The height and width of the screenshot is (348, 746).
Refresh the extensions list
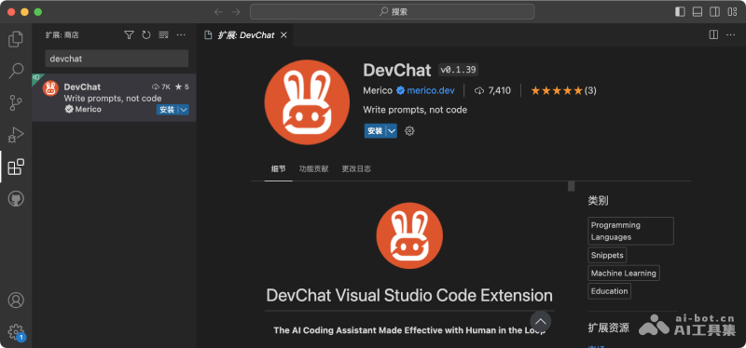(x=146, y=34)
